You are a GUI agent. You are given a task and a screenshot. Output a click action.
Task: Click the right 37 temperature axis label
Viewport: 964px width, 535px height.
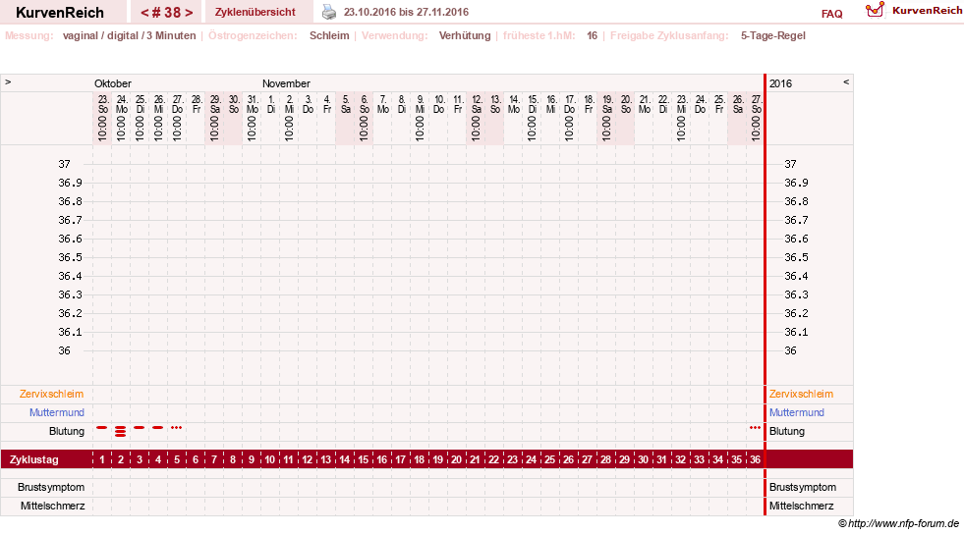(790, 164)
